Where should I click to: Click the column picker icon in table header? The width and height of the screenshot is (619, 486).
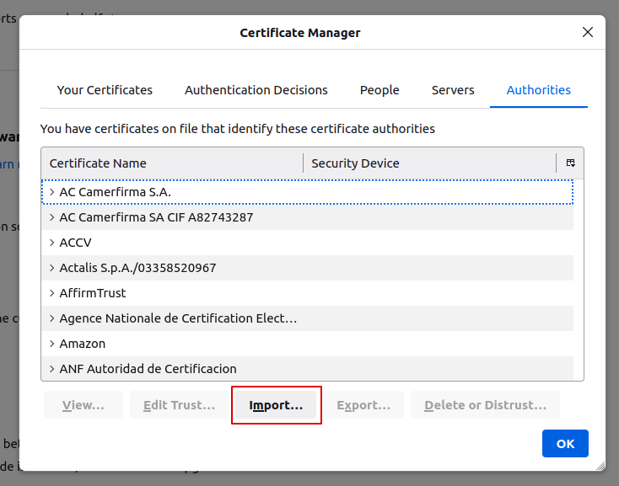(x=570, y=163)
